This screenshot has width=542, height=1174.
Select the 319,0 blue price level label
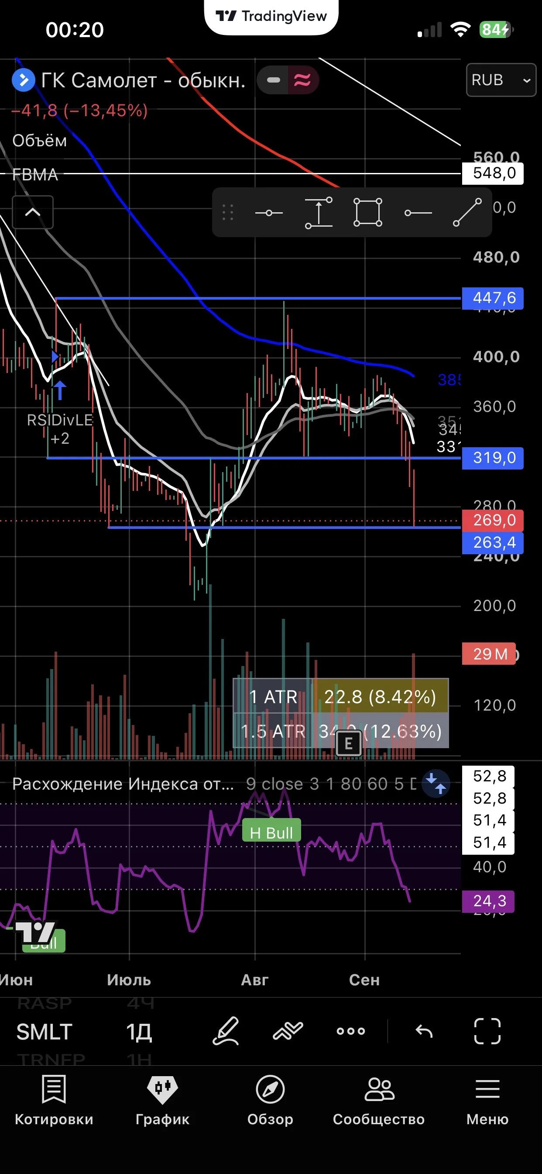click(x=492, y=458)
